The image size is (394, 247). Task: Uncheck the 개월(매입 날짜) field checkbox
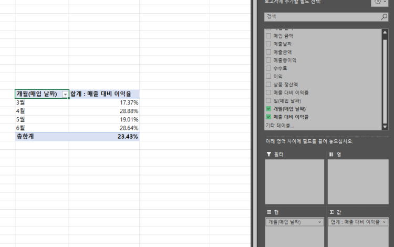268,109
